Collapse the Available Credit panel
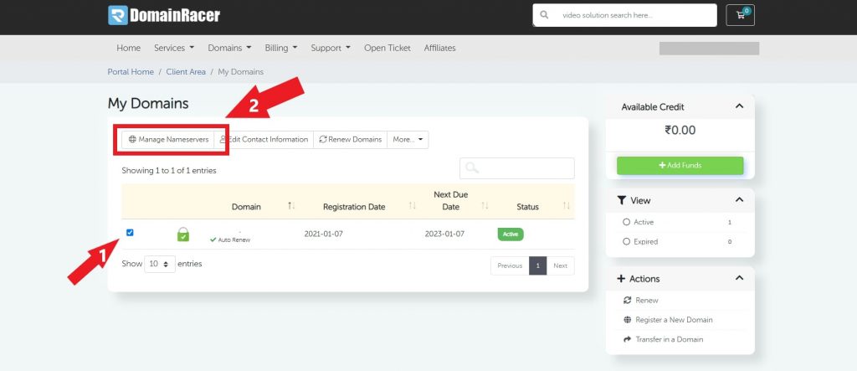The image size is (857, 371). click(739, 106)
